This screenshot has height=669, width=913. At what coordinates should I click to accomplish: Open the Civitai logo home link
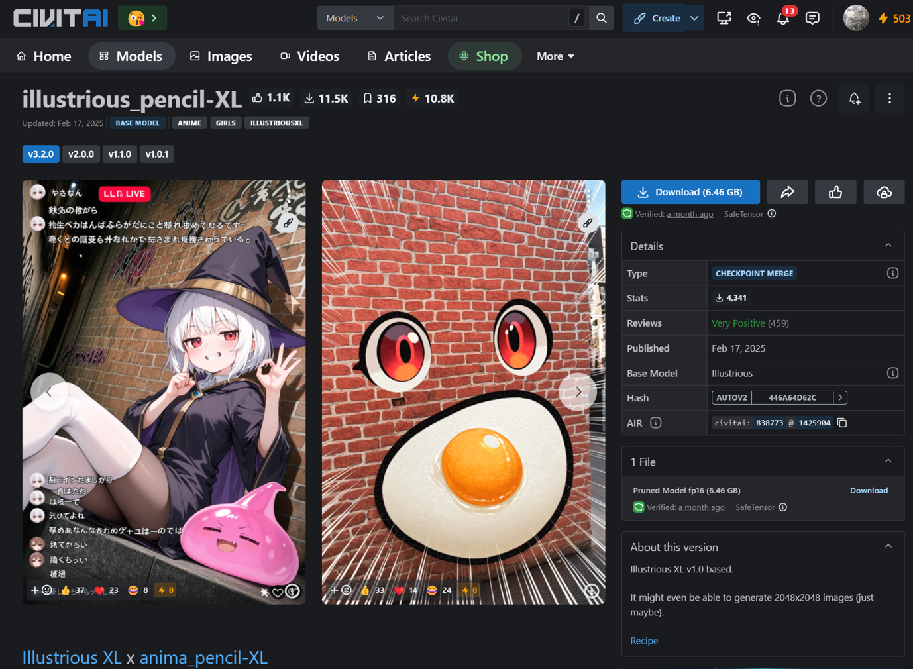click(x=60, y=18)
